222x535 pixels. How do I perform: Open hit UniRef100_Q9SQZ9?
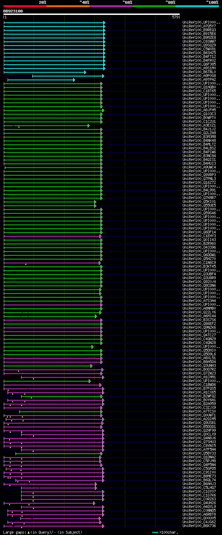(x=199, y=45)
